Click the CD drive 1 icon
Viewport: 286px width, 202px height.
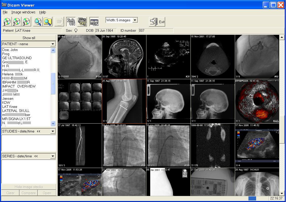click(x=7, y=22)
